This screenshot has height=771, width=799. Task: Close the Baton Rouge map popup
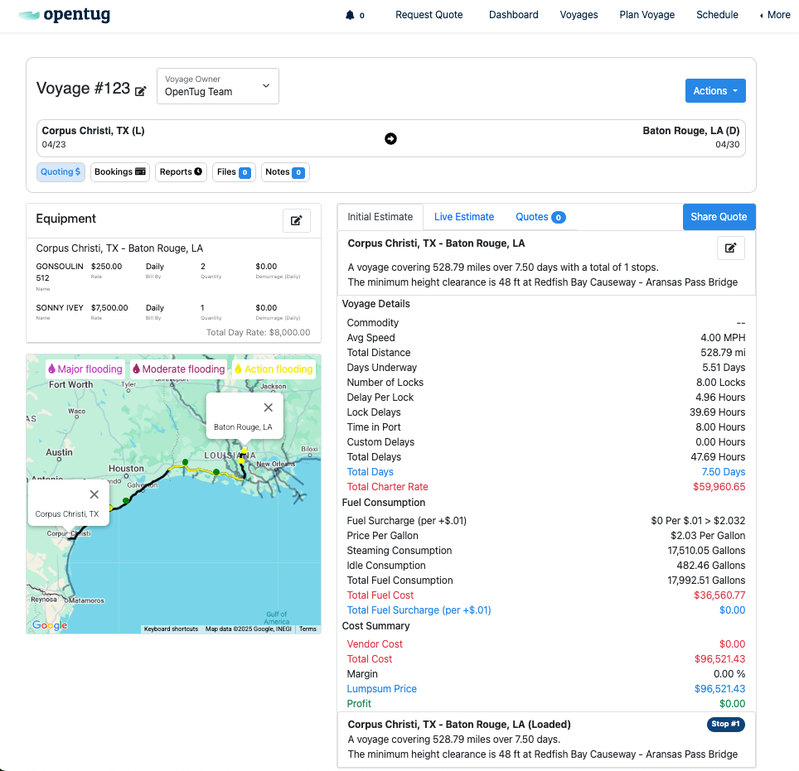tap(268, 407)
